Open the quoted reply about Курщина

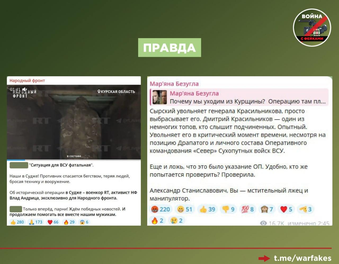tap(240, 97)
